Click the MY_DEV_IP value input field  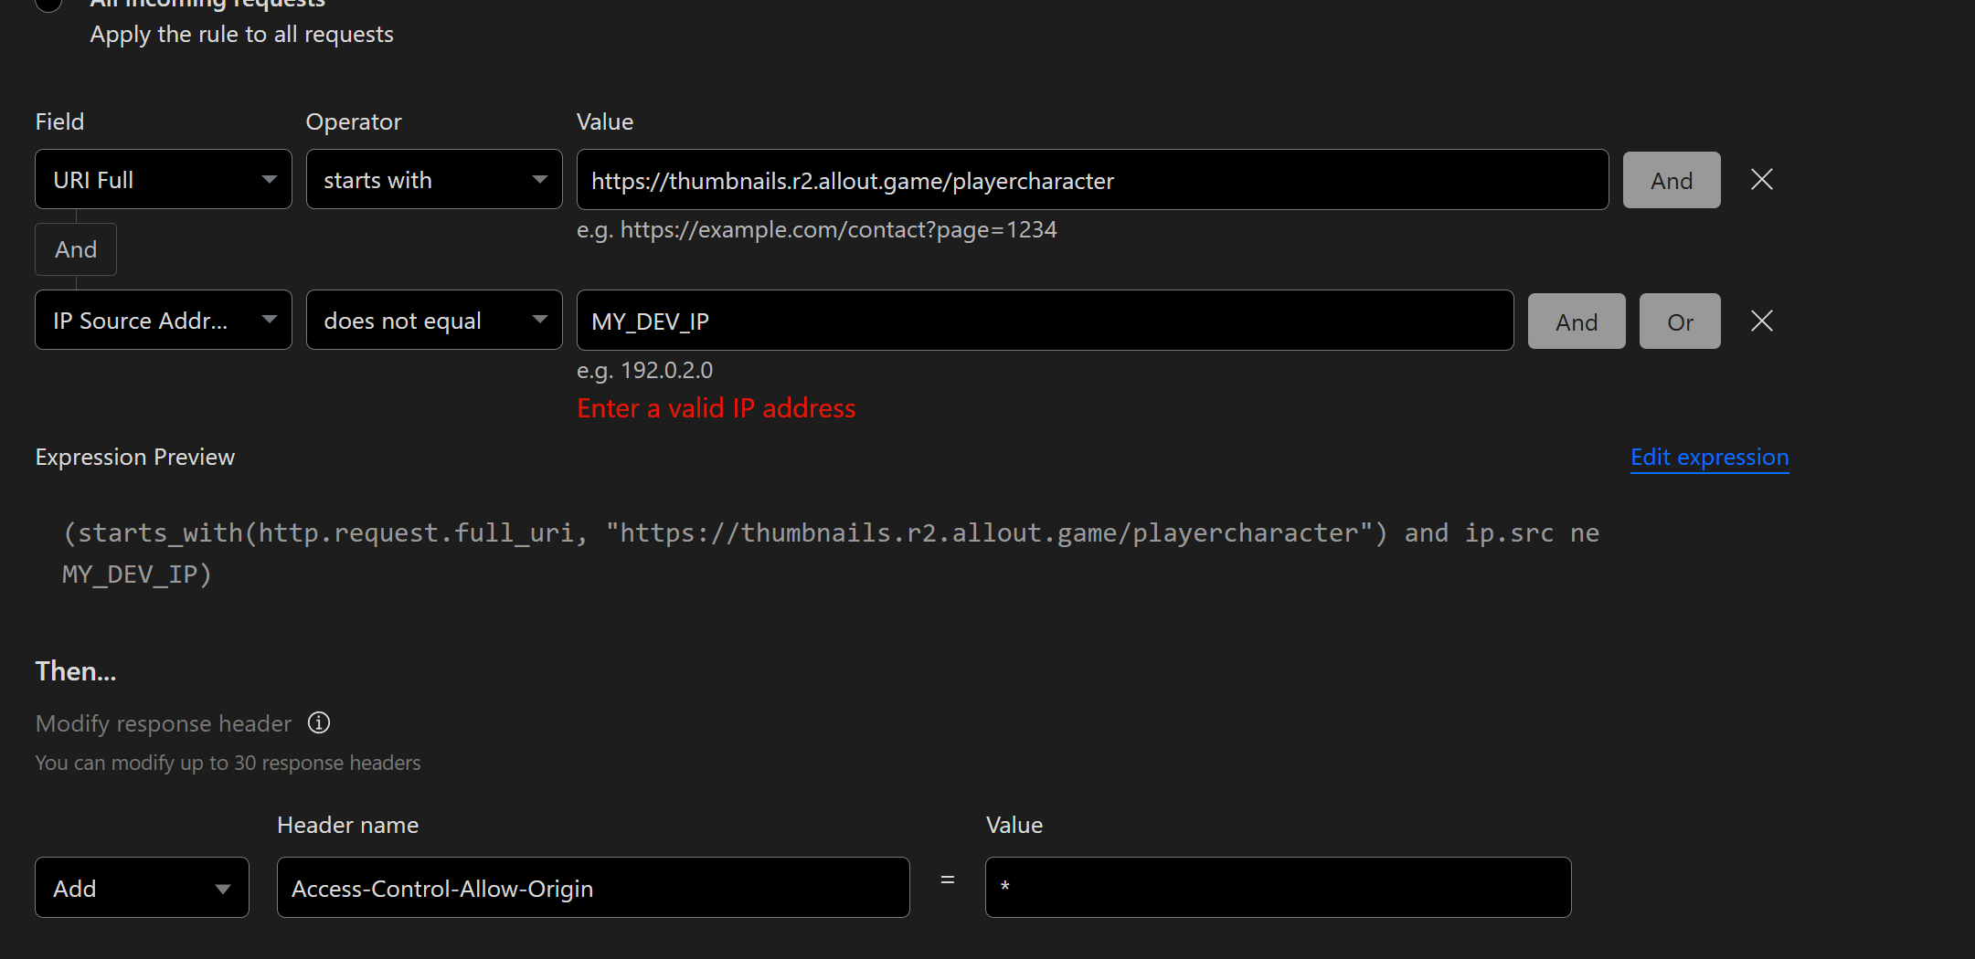click(x=1045, y=321)
